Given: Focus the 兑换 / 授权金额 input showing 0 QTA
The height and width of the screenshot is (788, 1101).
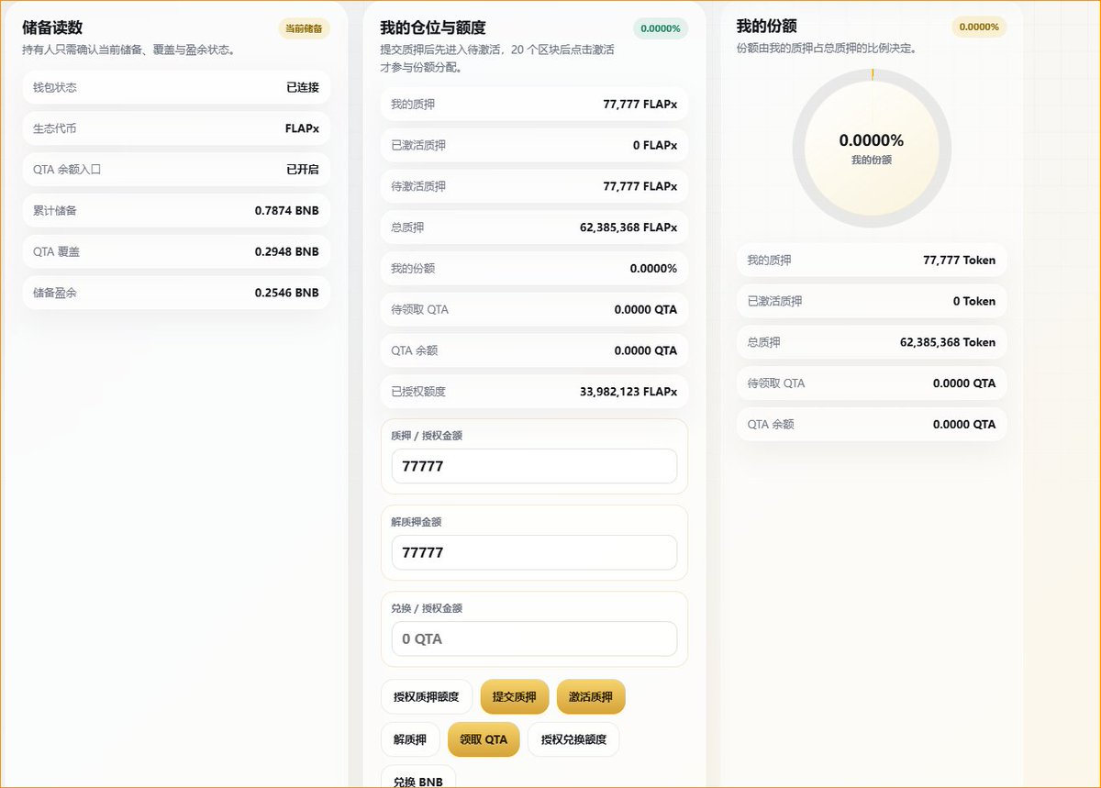Looking at the screenshot, I should pos(534,638).
